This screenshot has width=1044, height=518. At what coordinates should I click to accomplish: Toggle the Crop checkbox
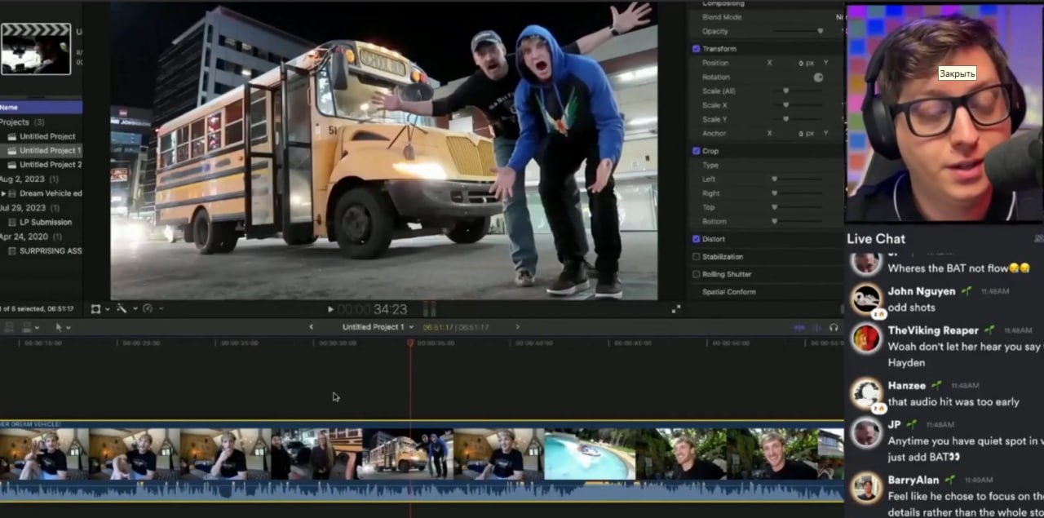pyautogui.click(x=696, y=151)
